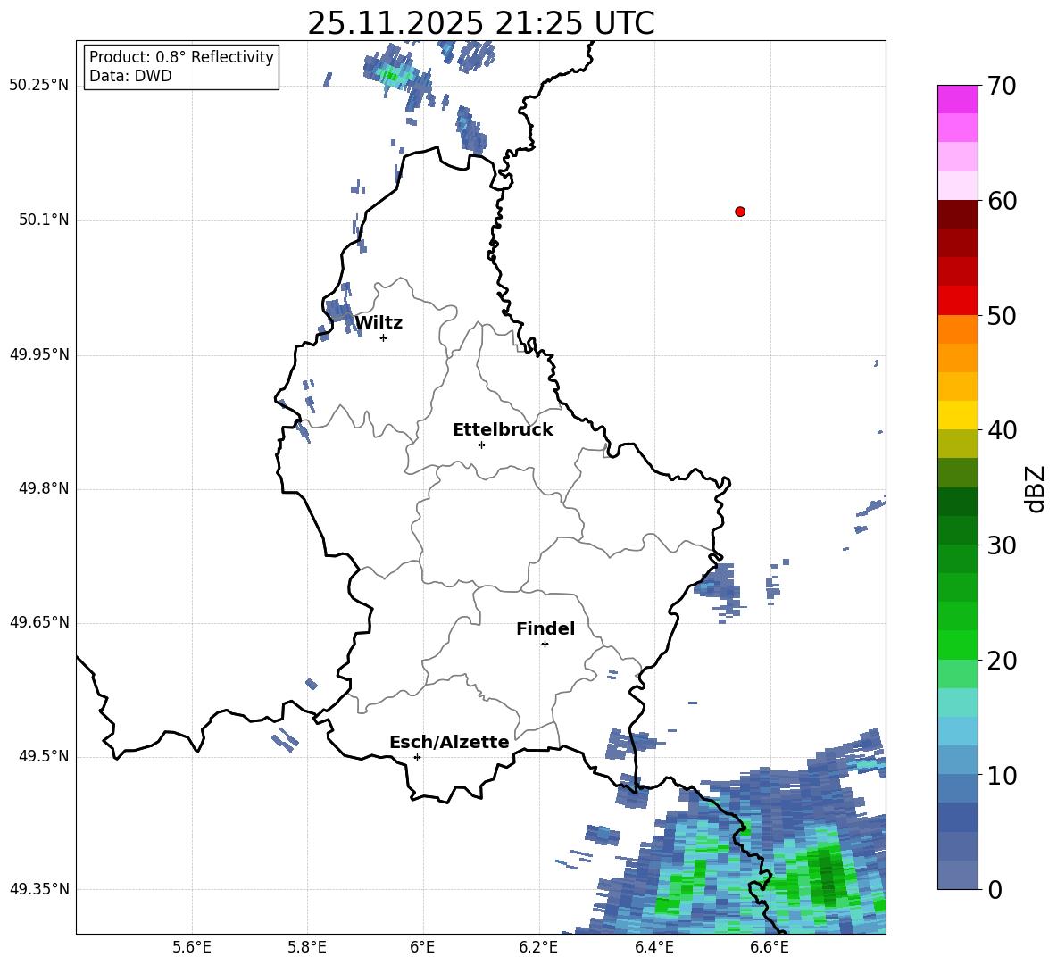The width and height of the screenshot is (1057, 965).
Task: Click the colorbar tick label 40
Action: [x=1002, y=430]
